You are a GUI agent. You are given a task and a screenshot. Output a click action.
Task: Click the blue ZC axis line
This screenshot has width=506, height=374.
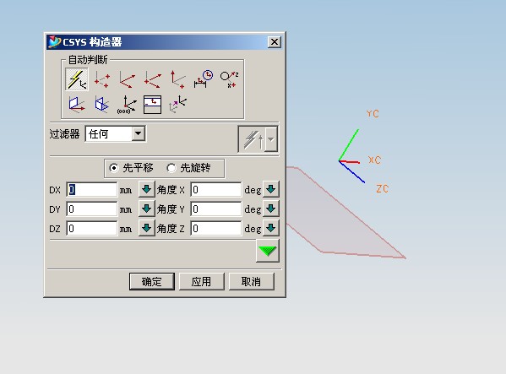tap(352, 172)
